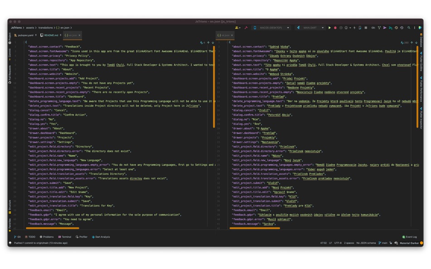This screenshot has width=431, height=269.
Task: Click the 'Material Darker' theme indicator
Action: click(x=409, y=243)
